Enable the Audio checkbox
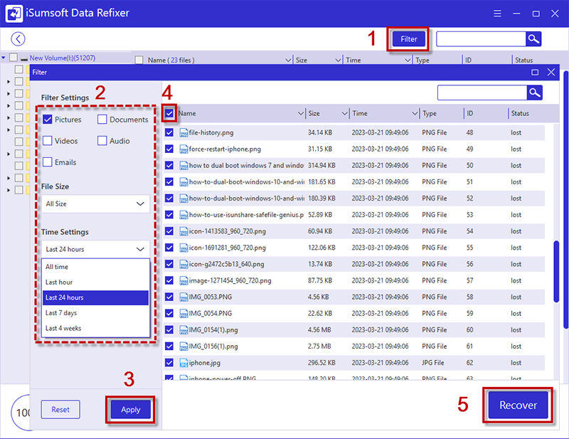 pyautogui.click(x=102, y=141)
